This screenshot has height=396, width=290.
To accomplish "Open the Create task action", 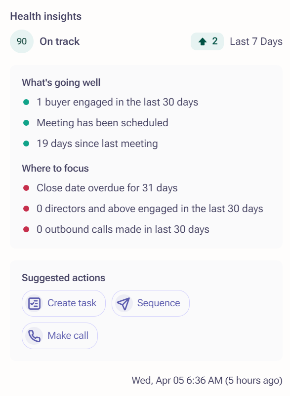I will 64,303.
